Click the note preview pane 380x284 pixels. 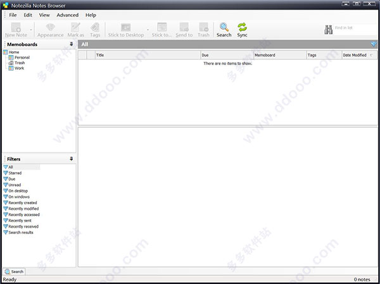pyautogui.click(x=228, y=197)
